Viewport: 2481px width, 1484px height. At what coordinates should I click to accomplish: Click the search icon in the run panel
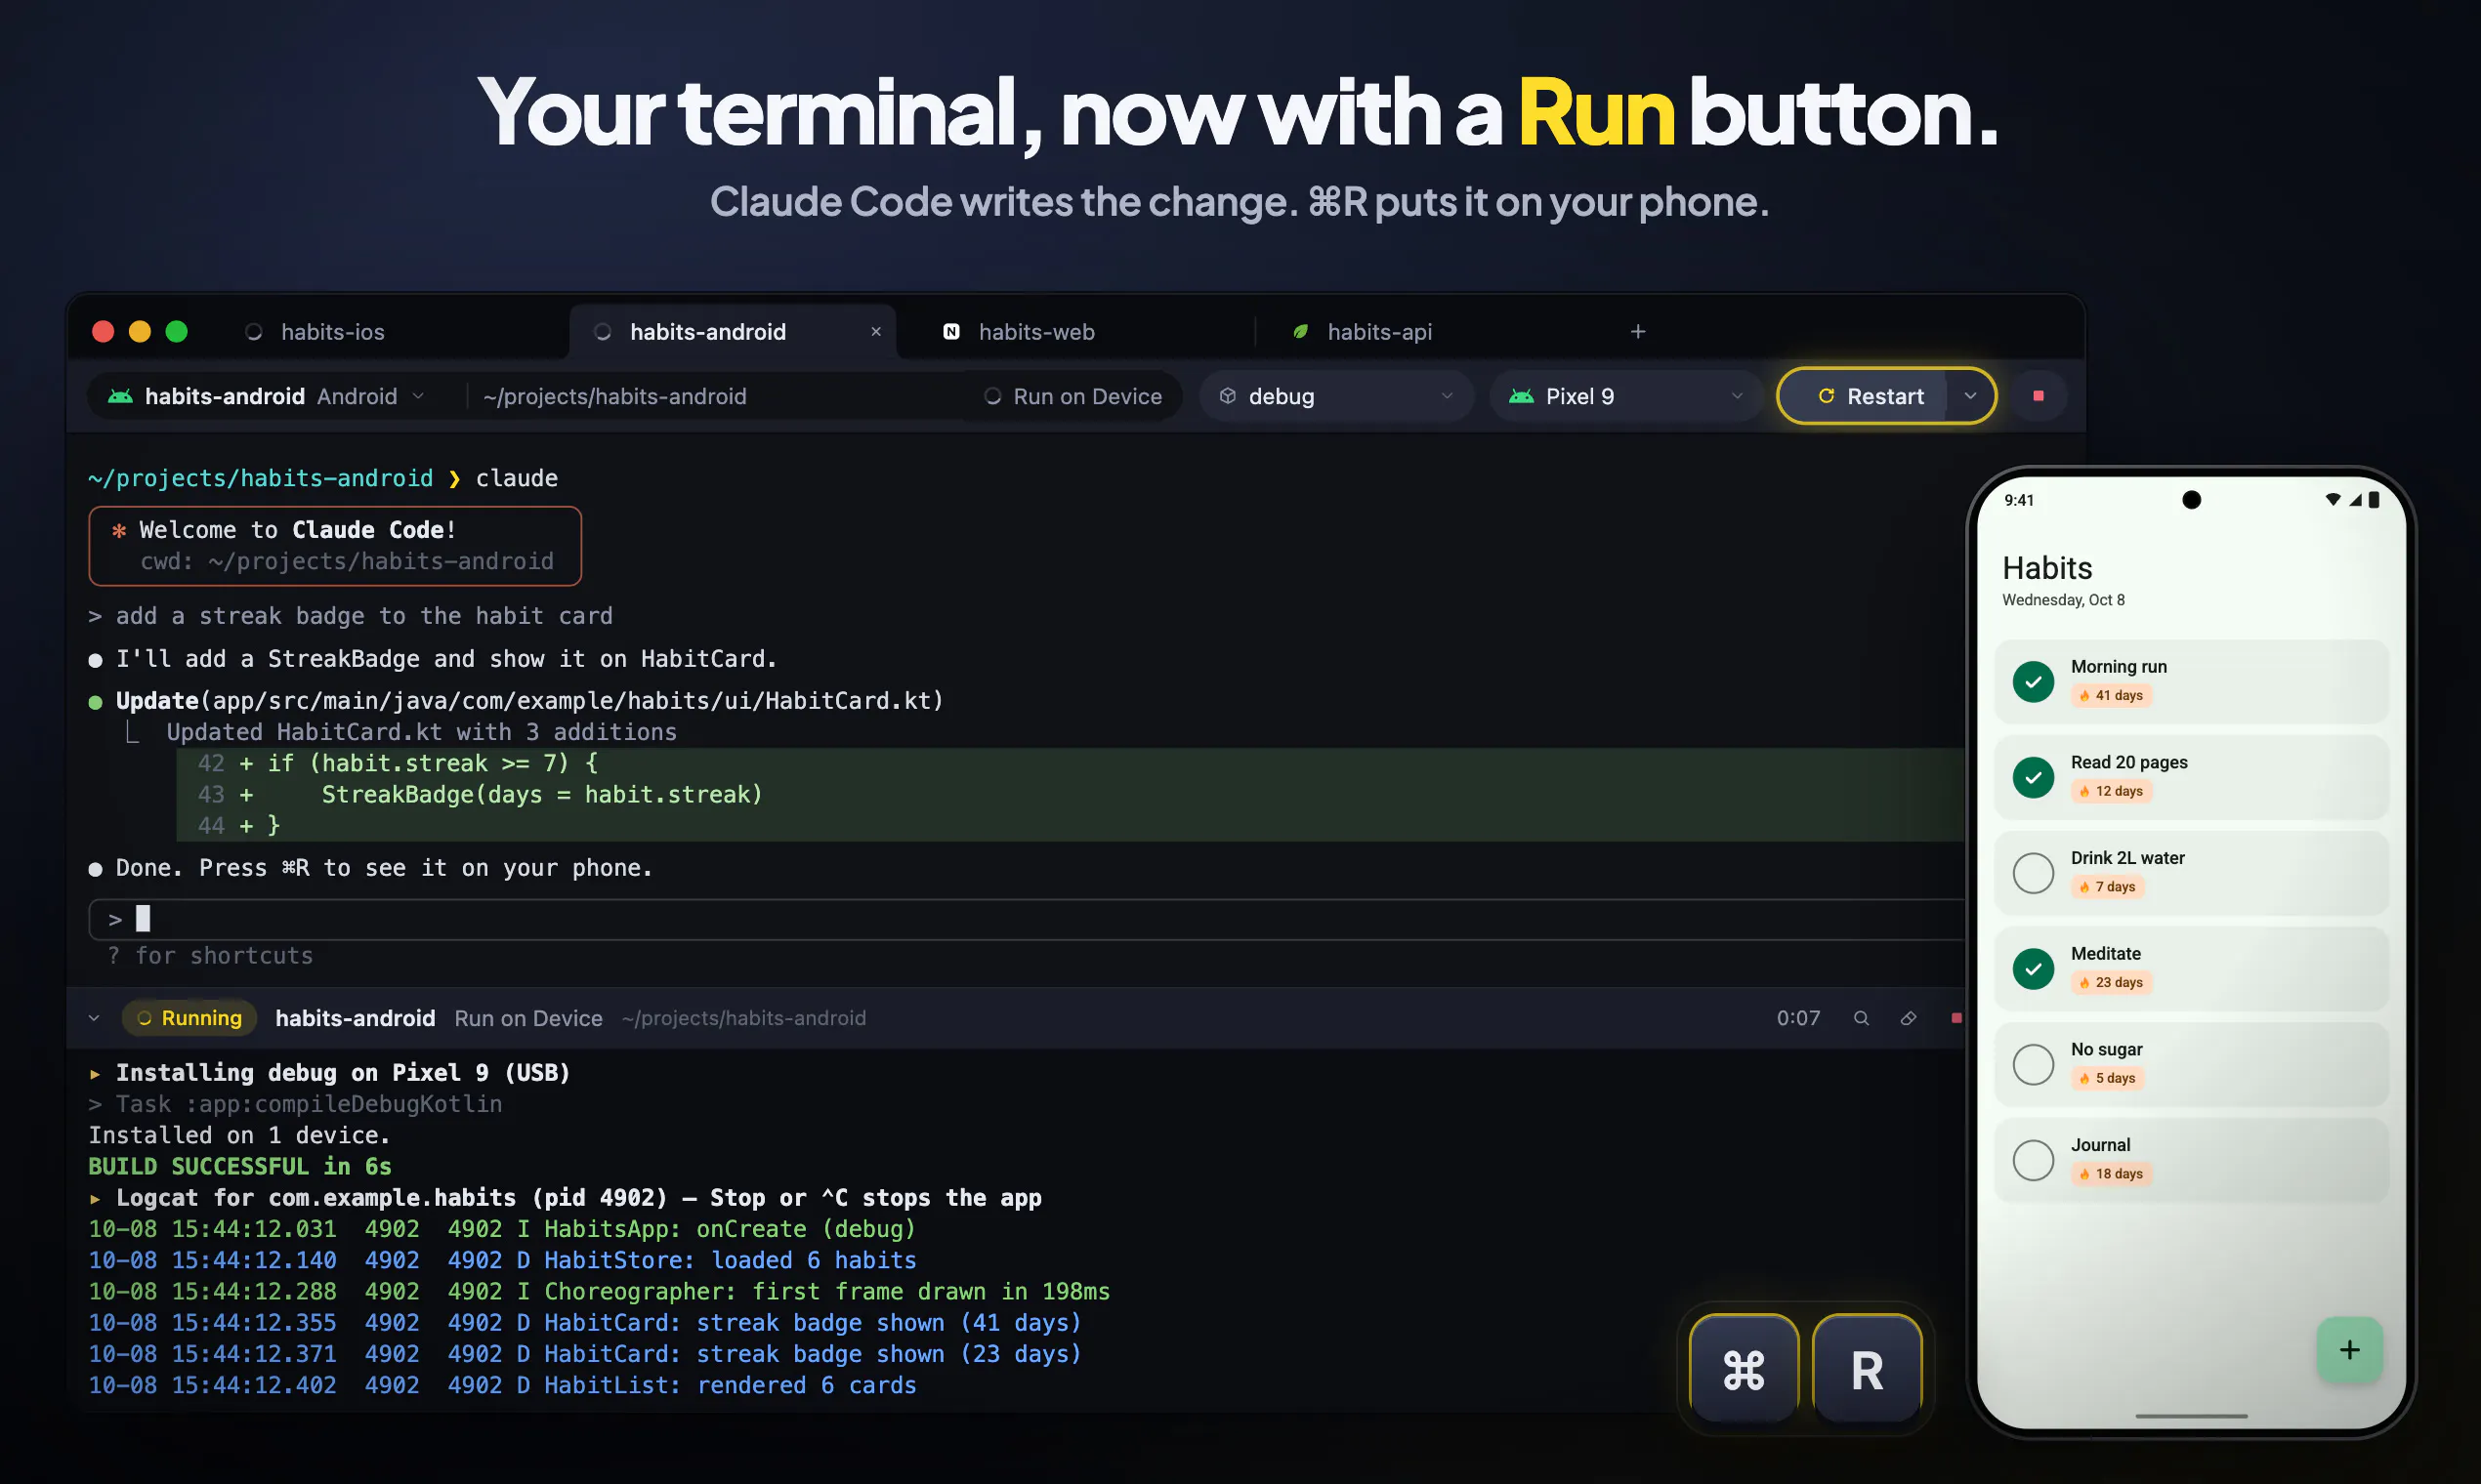point(1861,1018)
